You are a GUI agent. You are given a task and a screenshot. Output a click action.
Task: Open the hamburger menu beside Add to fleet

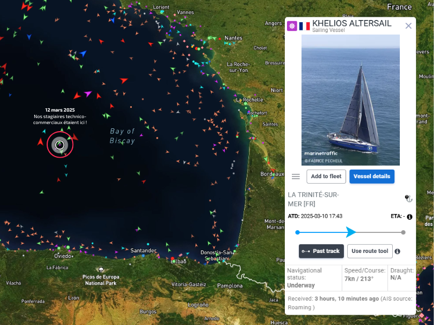click(x=296, y=177)
